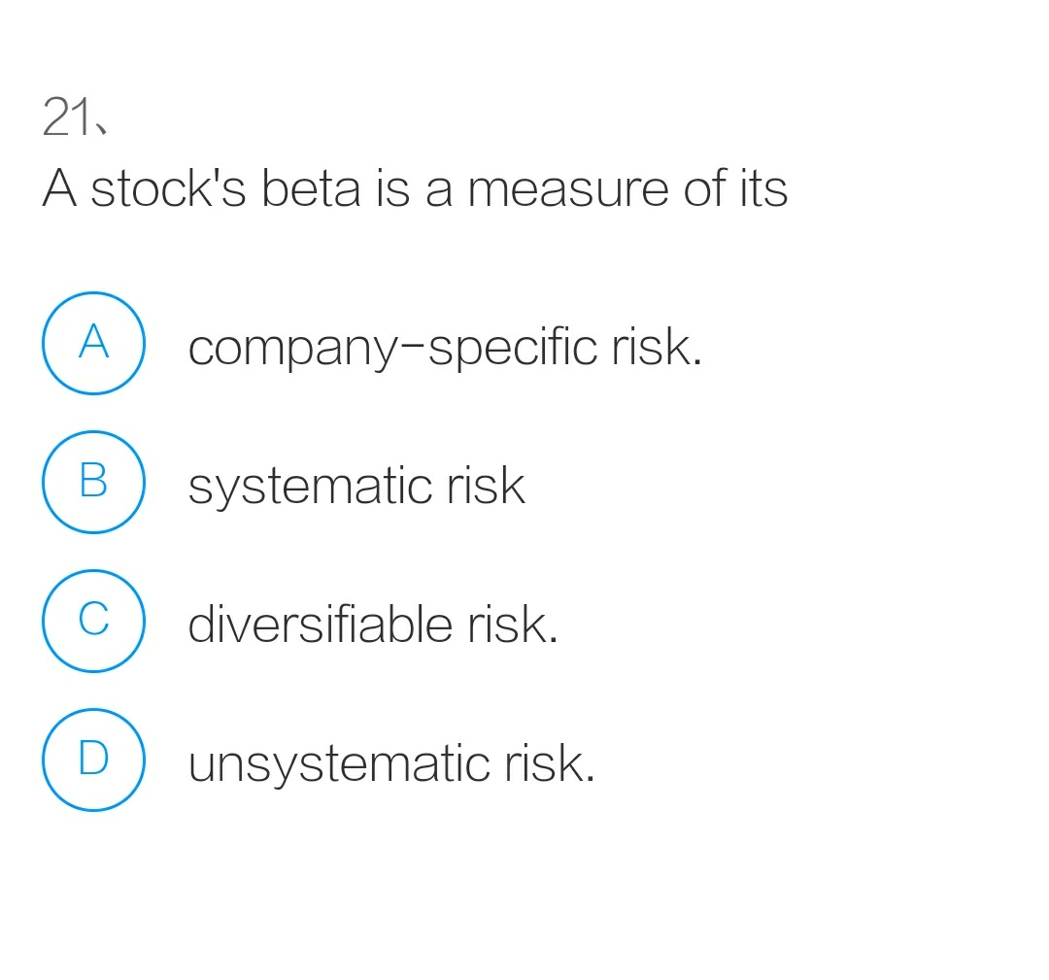This screenshot has height=980, width=1049.
Task: Choose the answer labeled 'company-specific risk.'
Action: 446,347
